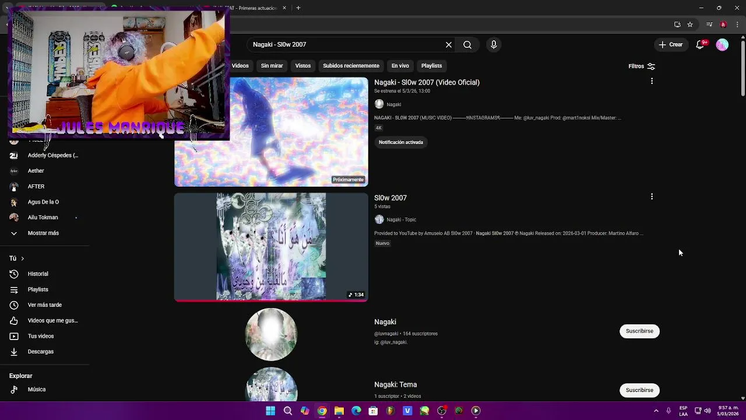Viewport: 746px width, 420px height.
Task: Open the Sl0w 2007 topic video thumbnail
Action: pos(271,247)
